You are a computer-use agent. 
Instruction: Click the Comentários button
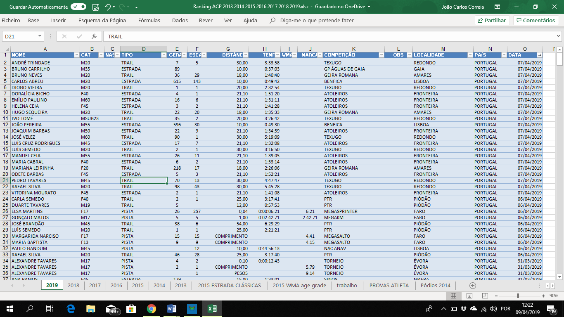(x=536, y=20)
